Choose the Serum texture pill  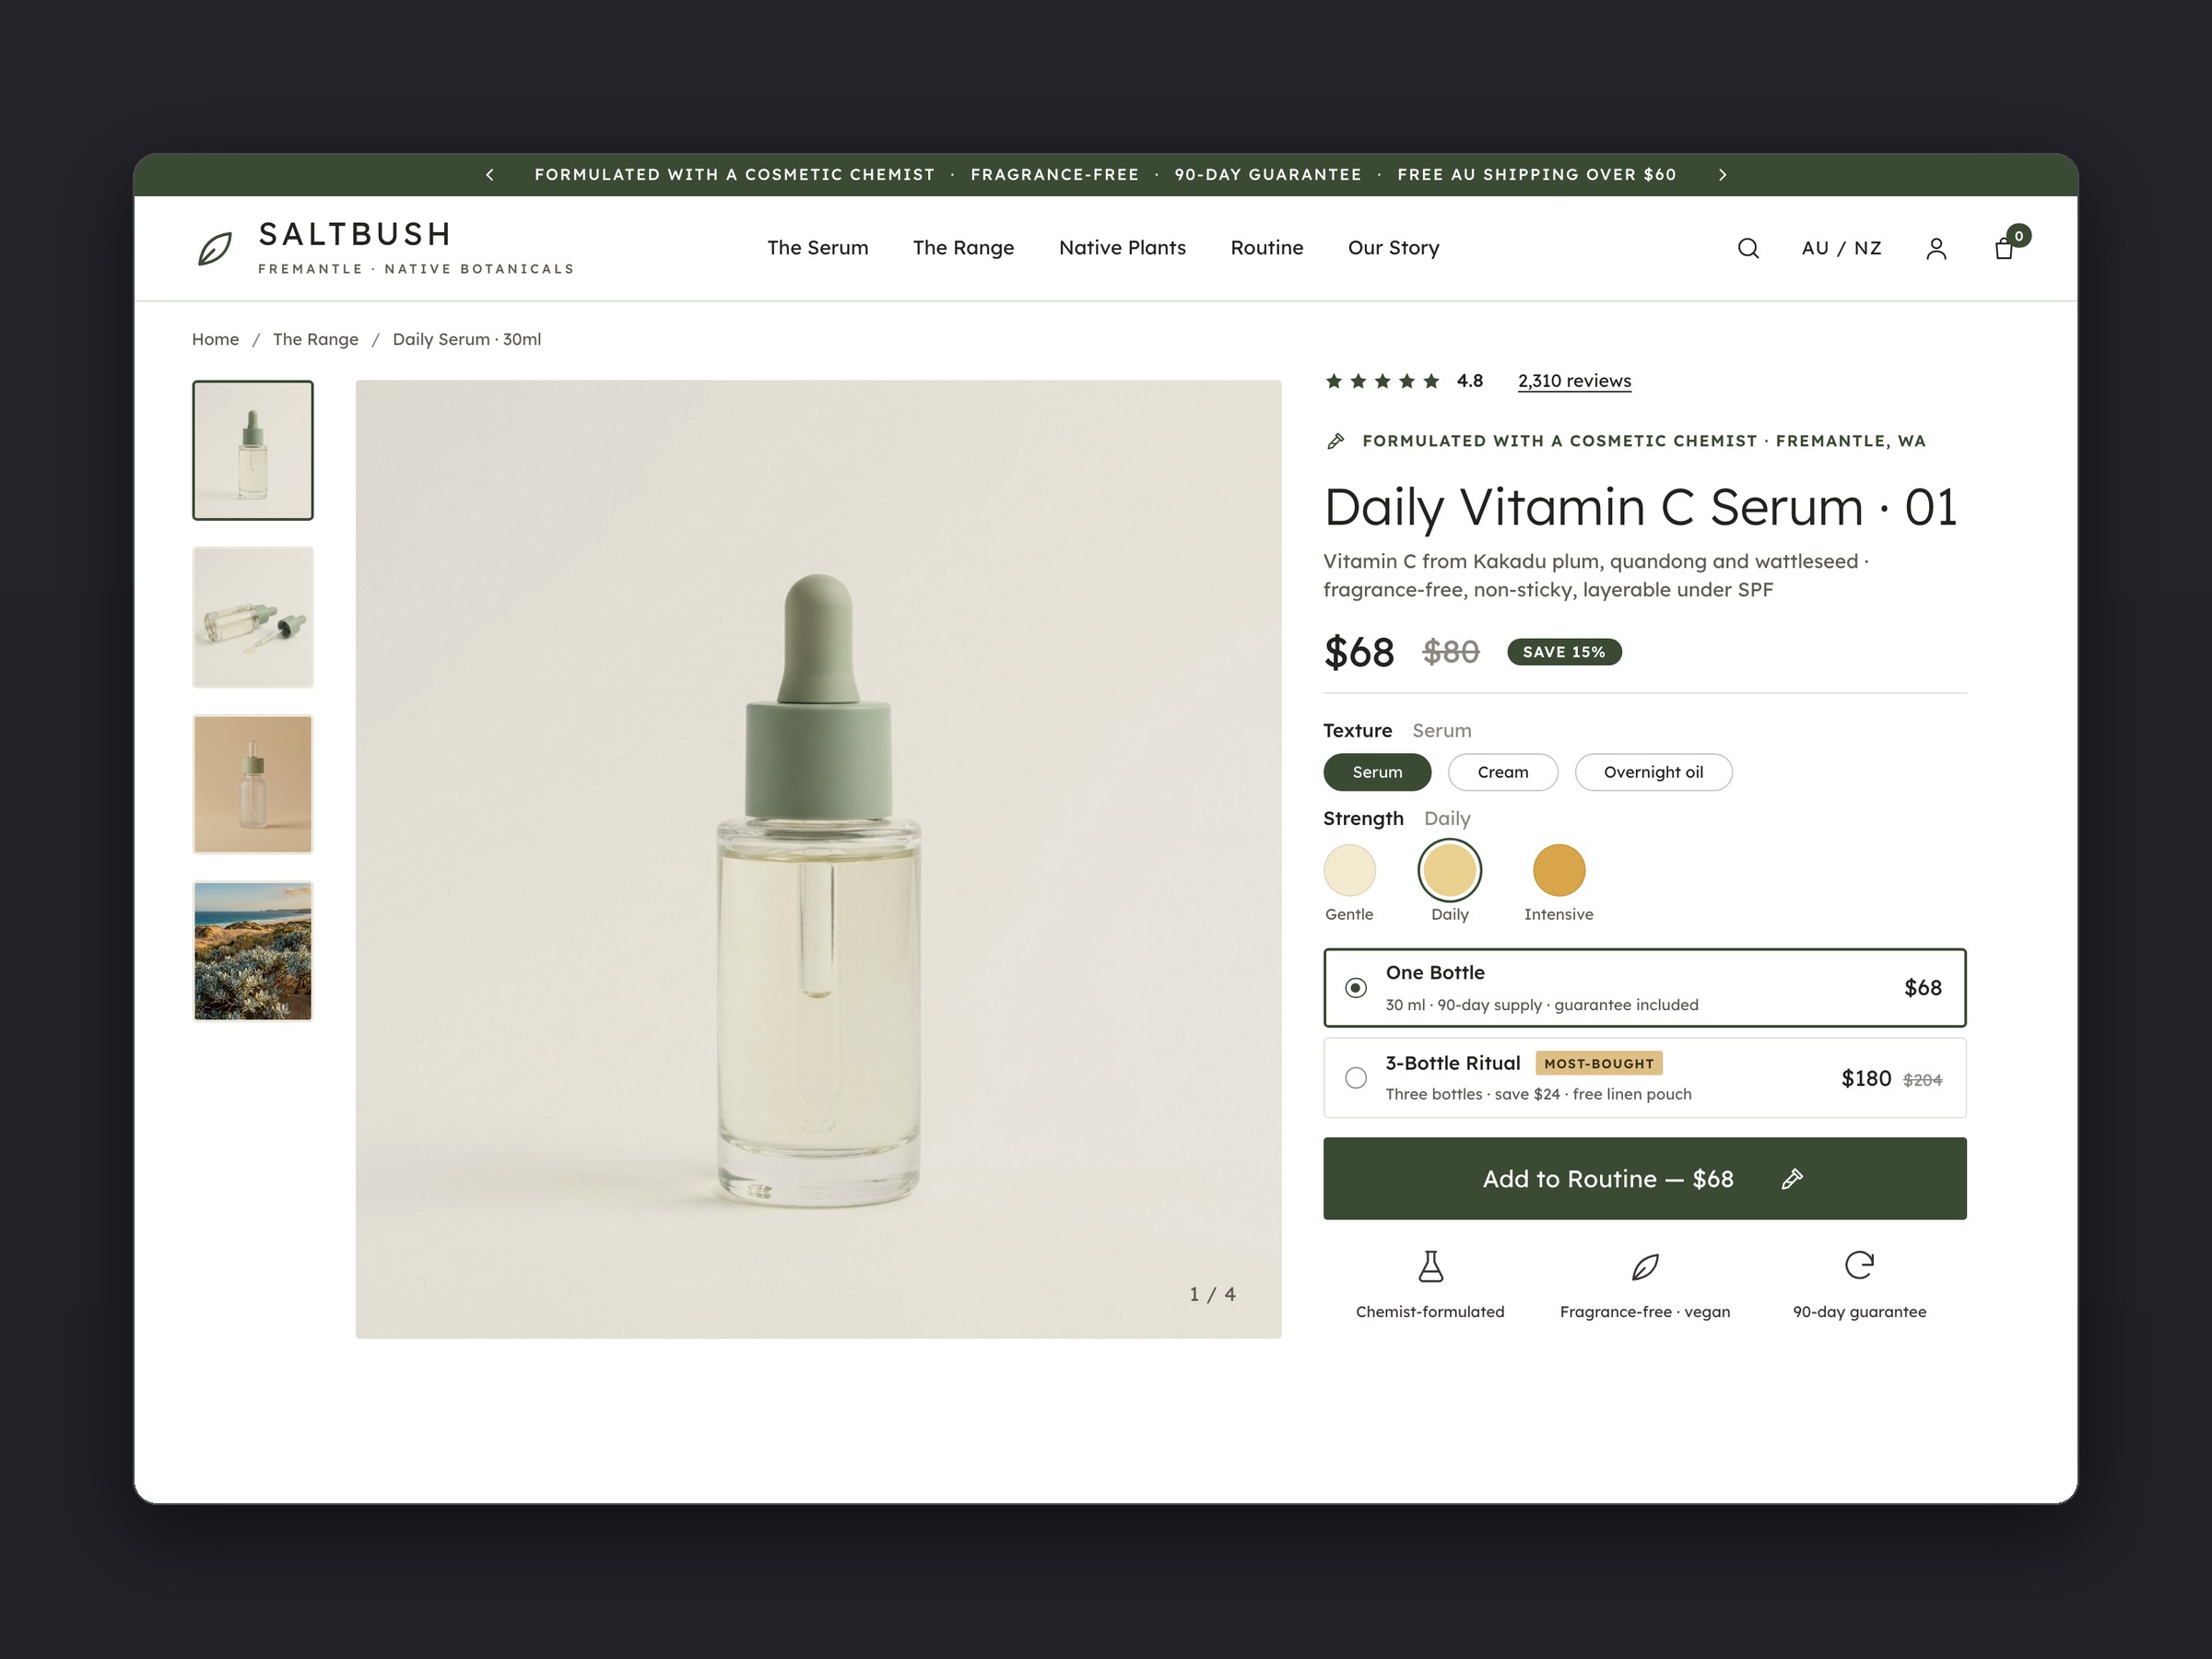click(x=1377, y=772)
